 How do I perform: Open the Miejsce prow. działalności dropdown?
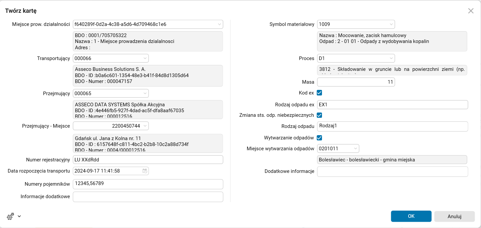pos(219,24)
